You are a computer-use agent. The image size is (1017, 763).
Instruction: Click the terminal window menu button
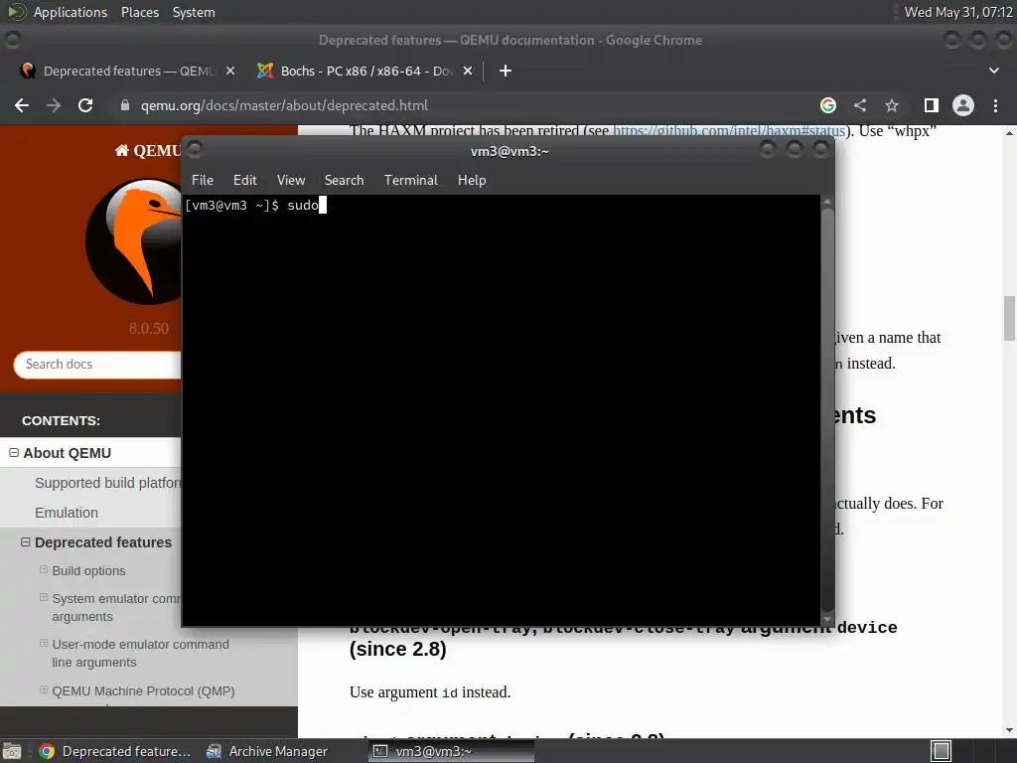pyautogui.click(x=194, y=149)
